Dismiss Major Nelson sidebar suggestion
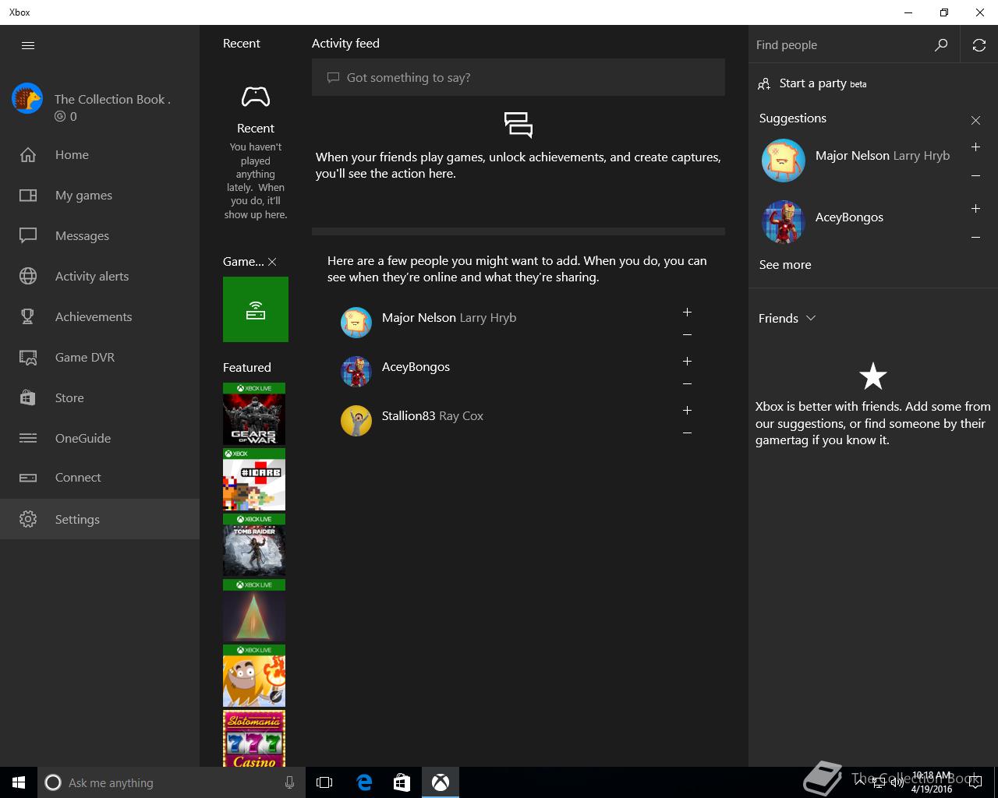998x798 pixels. tap(975, 176)
